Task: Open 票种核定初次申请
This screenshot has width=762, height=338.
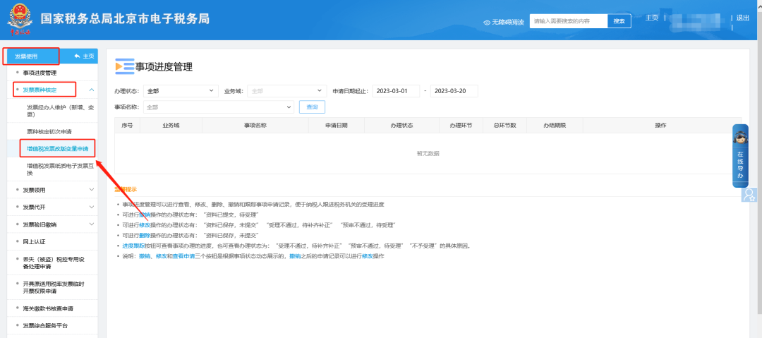Action: 49,132
